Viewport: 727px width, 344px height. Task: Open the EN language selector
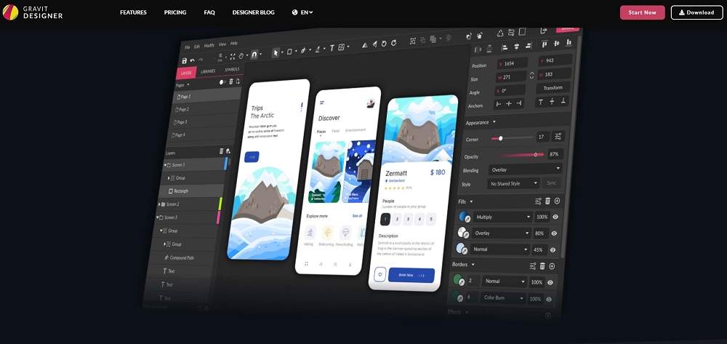click(x=302, y=12)
